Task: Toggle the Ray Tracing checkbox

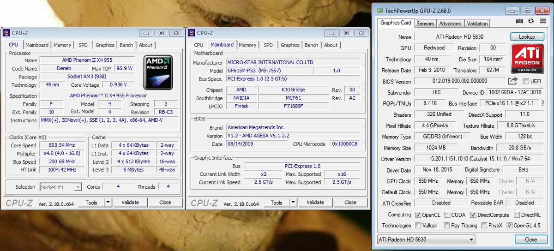Action: pos(446,226)
